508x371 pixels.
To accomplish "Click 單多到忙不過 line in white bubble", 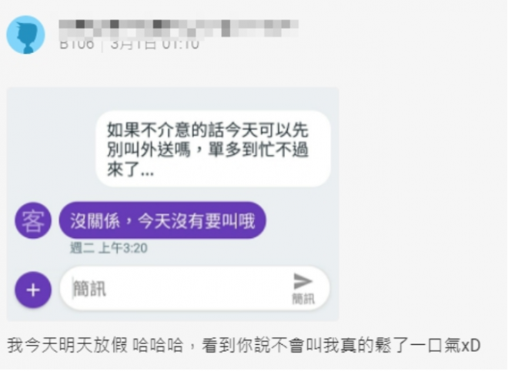I will point(258,150).
